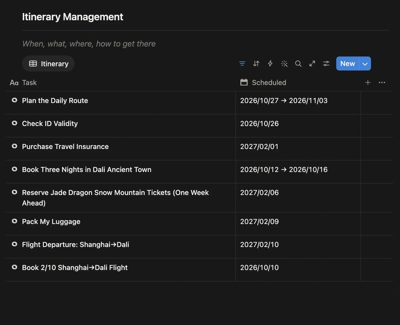Select date cell 2026/10/26
400x325 pixels.
(298, 126)
